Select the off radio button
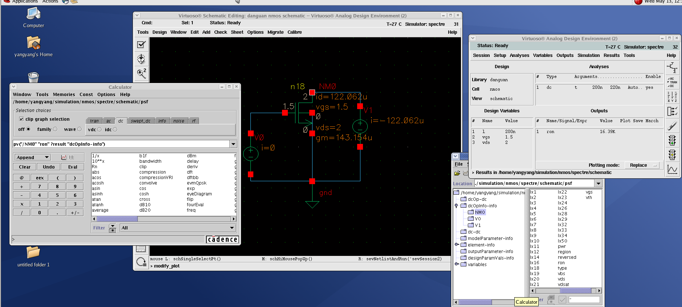Screen dimensions: 682x307 [28, 129]
